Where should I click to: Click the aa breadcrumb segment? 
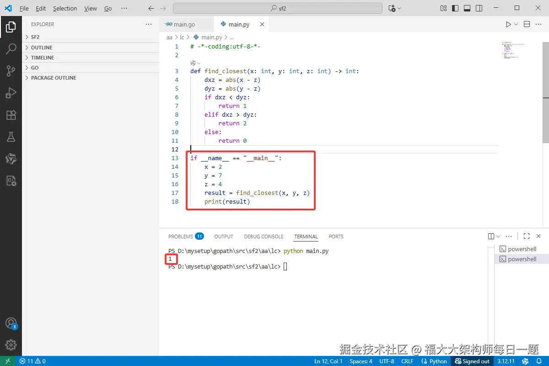[169, 37]
